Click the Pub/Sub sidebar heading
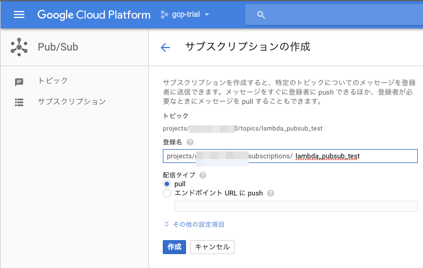This screenshot has height=268, width=423. tap(58, 47)
